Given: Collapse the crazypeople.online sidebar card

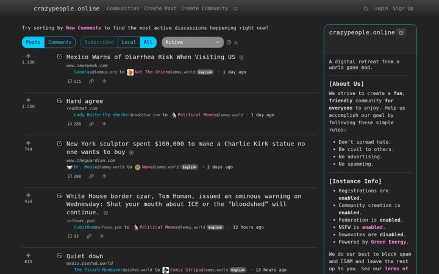Looking at the screenshot, I should 401,33.
